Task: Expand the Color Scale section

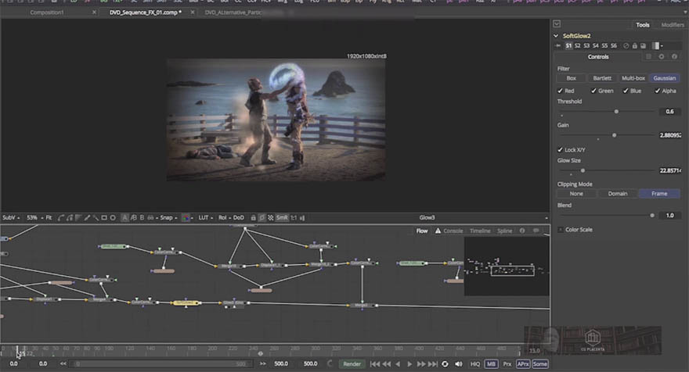Action: click(x=561, y=230)
